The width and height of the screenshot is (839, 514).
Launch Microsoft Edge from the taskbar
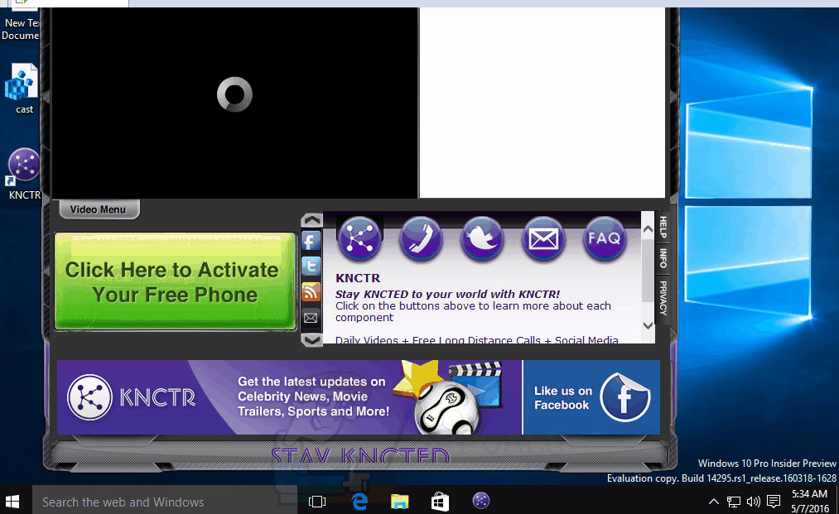[x=359, y=502]
